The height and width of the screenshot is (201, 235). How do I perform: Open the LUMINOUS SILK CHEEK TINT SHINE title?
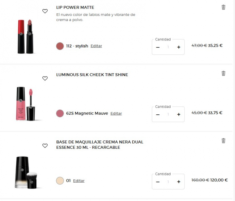pos(92,75)
